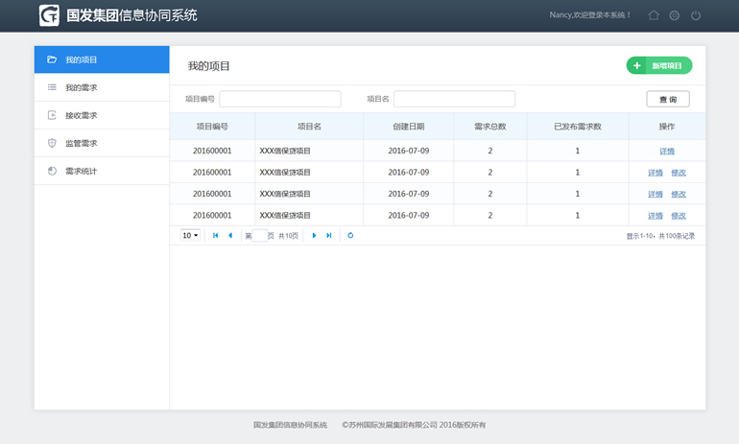Viewport: 739px width, 444px height.
Task: Select 需求统计 in the sidebar
Action: coord(102,171)
